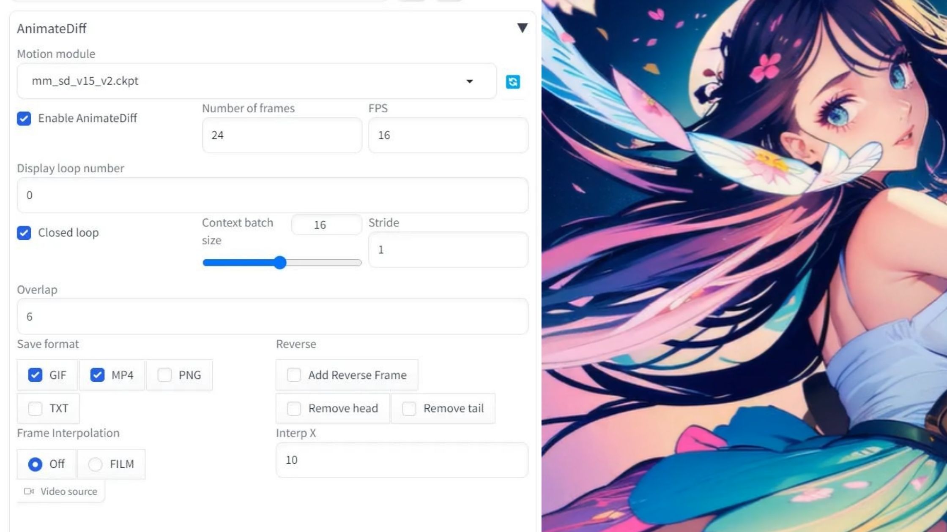Enable the Remove tail option

[409, 408]
